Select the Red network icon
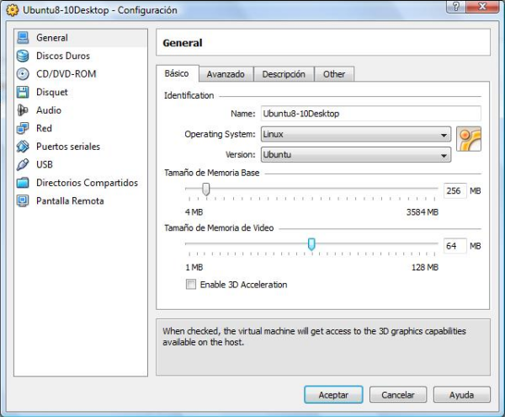 coord(23,129)
